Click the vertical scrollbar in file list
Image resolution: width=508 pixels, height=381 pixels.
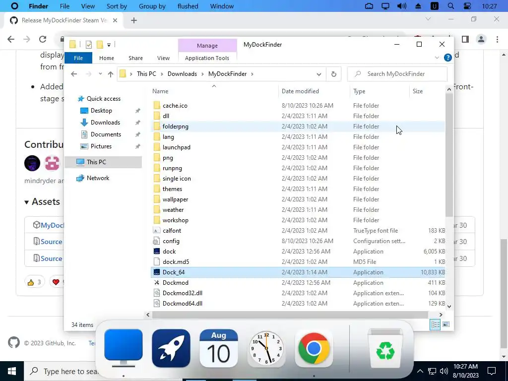(449, 155)
